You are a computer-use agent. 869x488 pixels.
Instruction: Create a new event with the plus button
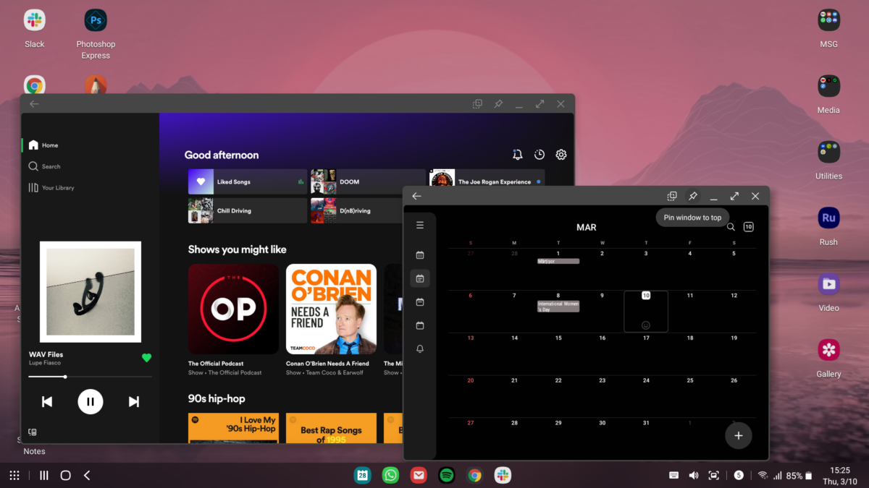(738, 435)
